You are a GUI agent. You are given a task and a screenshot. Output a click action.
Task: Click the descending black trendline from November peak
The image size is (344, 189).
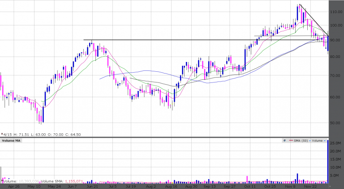314,20
